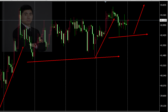Screen dimensions: 168x112
Task: Click the horizontal bid price line
Action: [80, 20]
